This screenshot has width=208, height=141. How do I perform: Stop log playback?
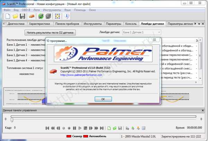[85, 128]
